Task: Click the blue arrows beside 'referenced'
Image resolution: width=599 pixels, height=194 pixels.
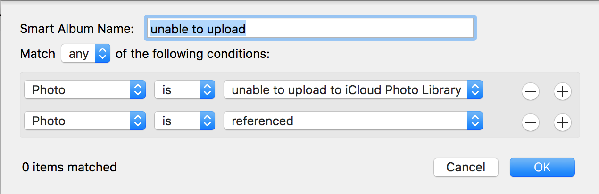Action: 475,121
